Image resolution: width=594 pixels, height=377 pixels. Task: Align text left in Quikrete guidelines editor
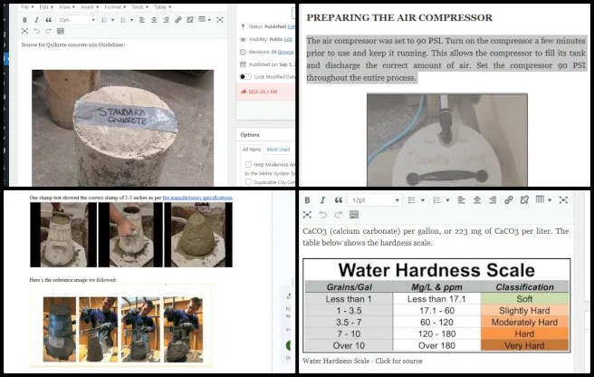[142, 20]
